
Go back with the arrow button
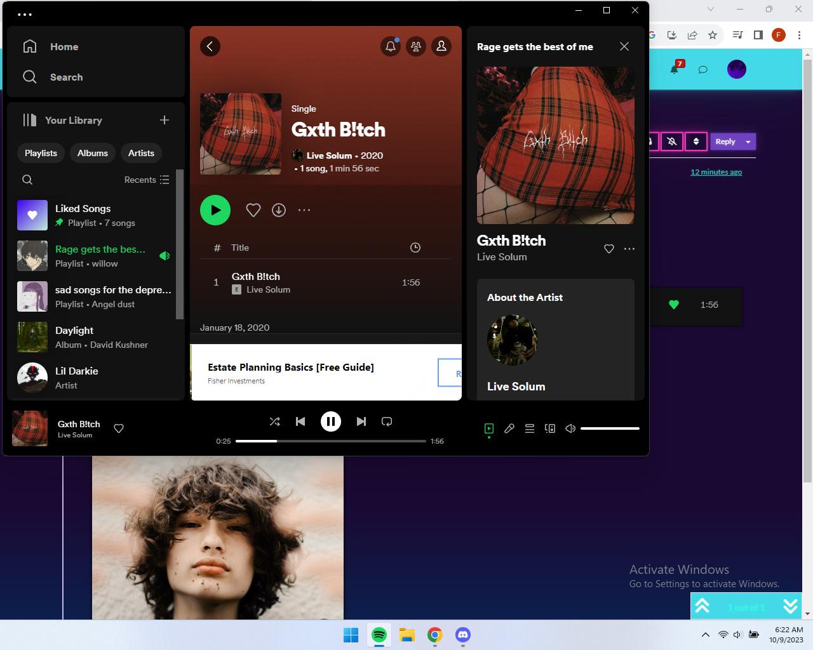[210, 46]
